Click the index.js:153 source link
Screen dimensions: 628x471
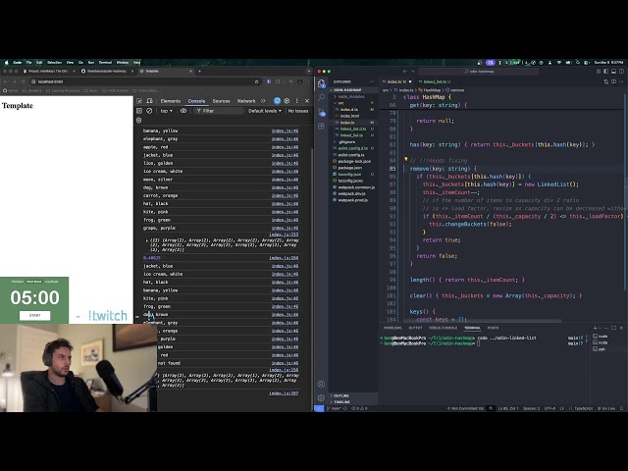284,235
